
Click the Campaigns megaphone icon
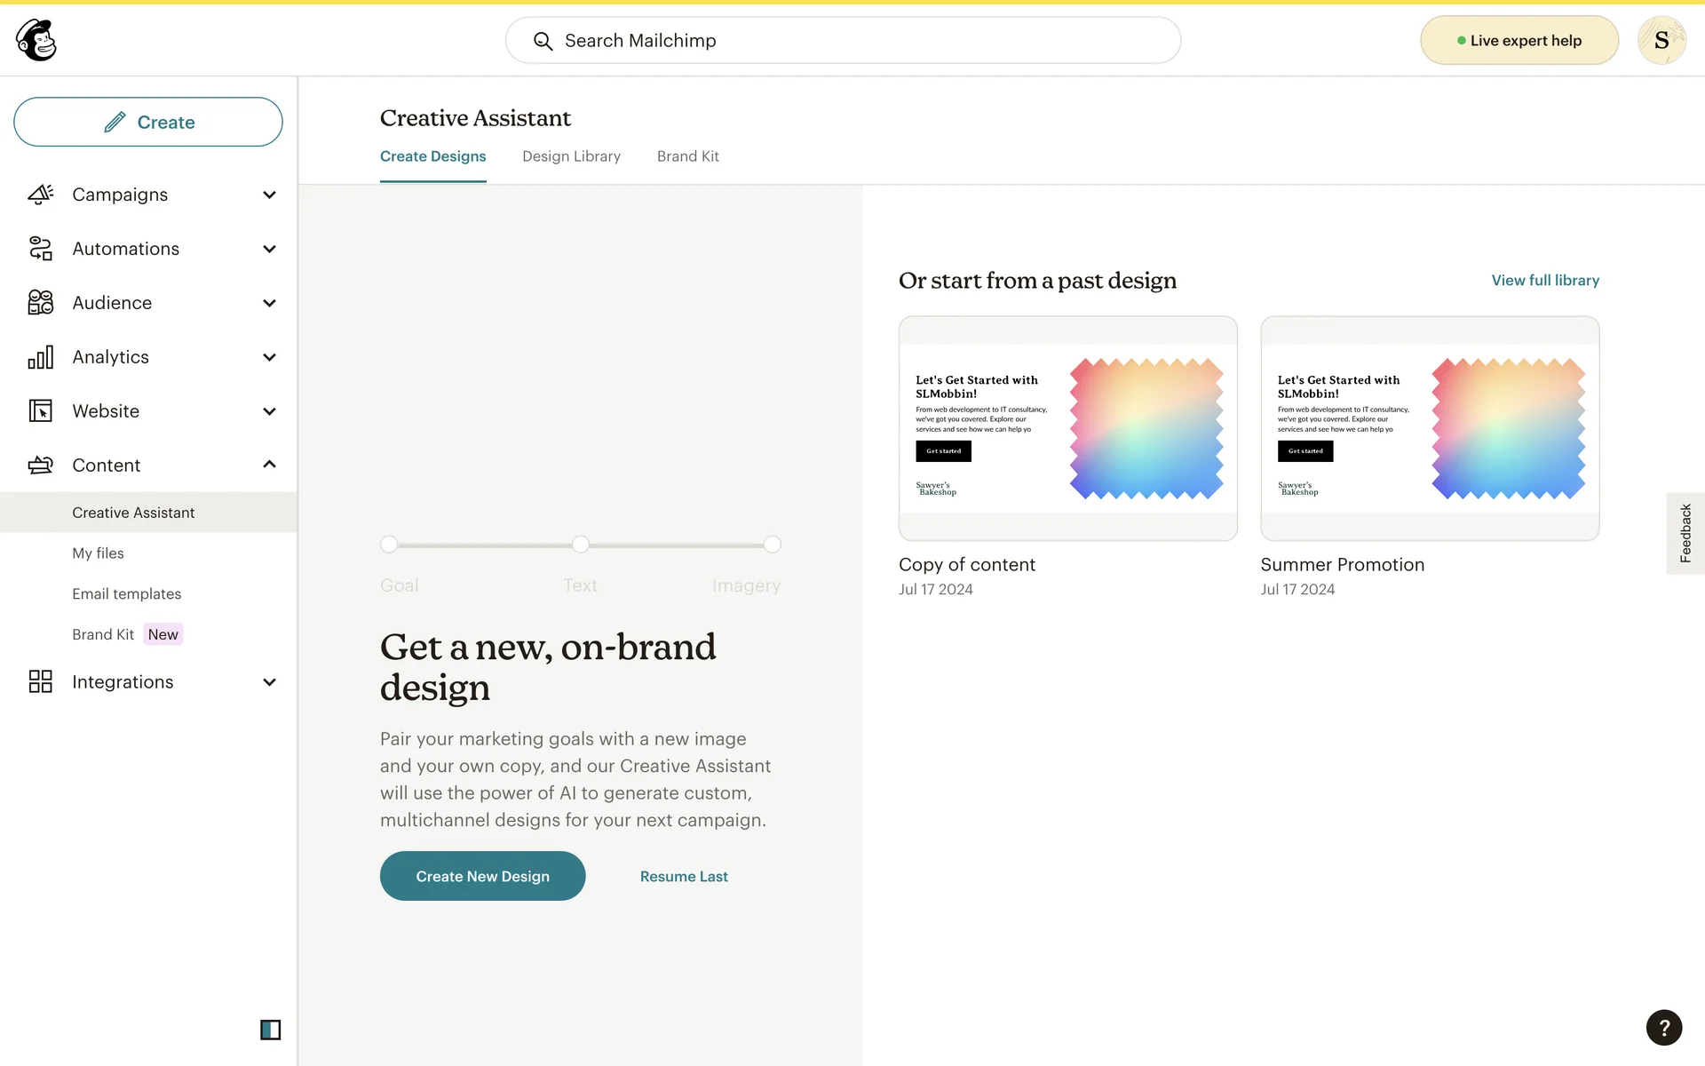[x=41, y=195]
